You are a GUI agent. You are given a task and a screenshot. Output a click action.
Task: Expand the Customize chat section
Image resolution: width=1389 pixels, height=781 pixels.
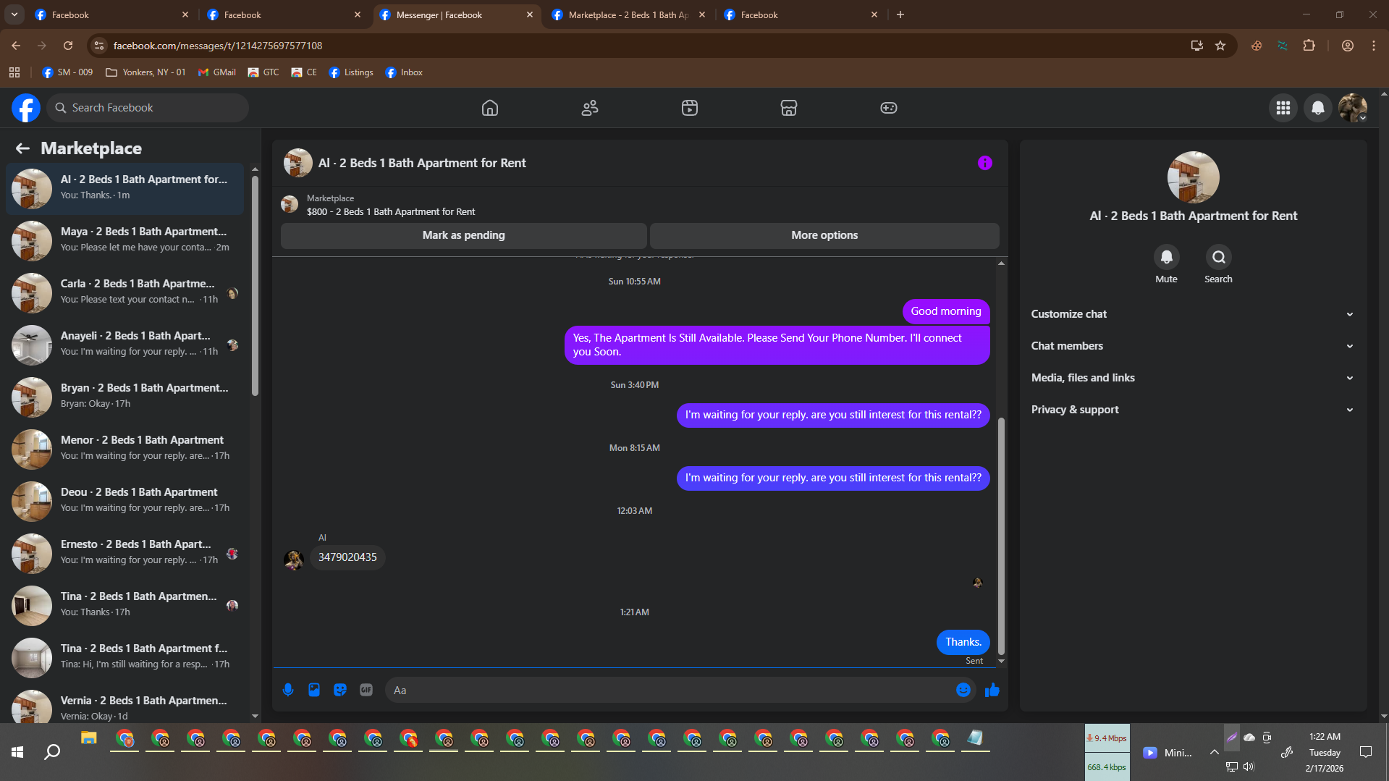(x=1193, y=314)
